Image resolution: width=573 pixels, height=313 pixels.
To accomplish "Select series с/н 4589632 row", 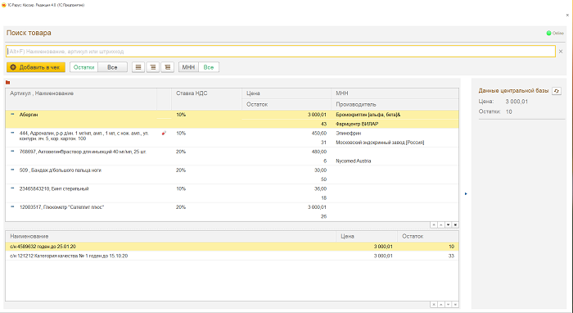I will tap(232, 247).
